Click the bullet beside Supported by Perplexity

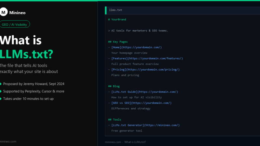(x=1, y=91)
